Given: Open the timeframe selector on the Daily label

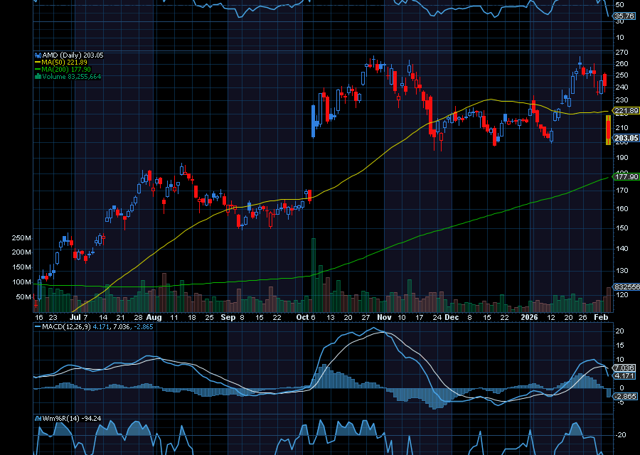Looking at the screenshot, I should pyautogui.click(x=69, y=55).
